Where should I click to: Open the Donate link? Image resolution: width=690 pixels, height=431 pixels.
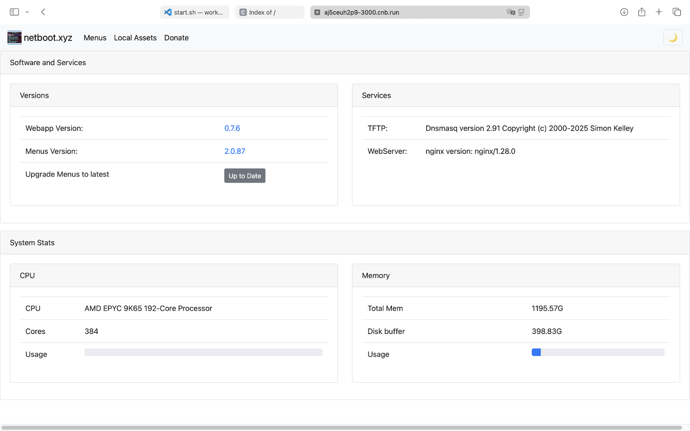pyautogui.click(x=176, y=38)
